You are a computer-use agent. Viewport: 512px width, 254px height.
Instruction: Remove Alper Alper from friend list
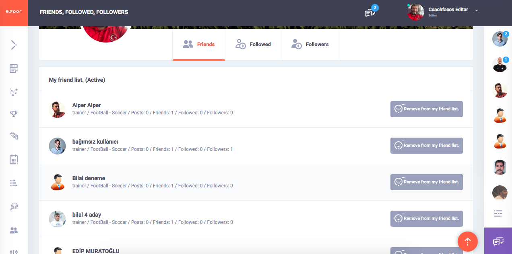point(426,109)
